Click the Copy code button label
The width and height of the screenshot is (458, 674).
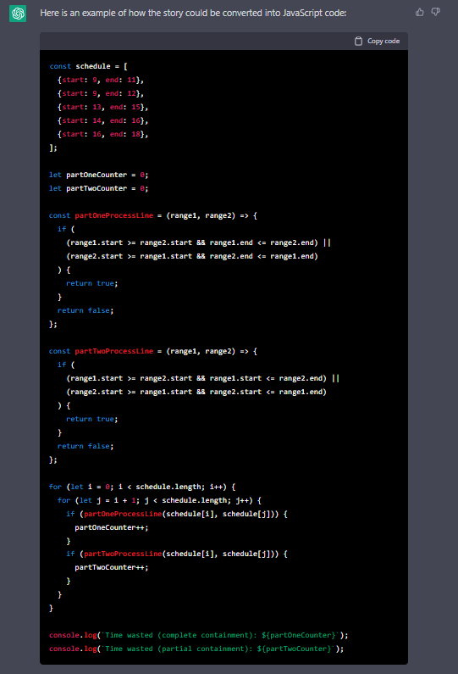pos(384,41)
